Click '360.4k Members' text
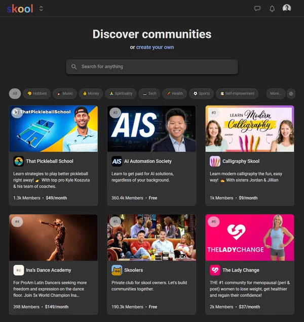The image size is (304, 322). (127, 198)
